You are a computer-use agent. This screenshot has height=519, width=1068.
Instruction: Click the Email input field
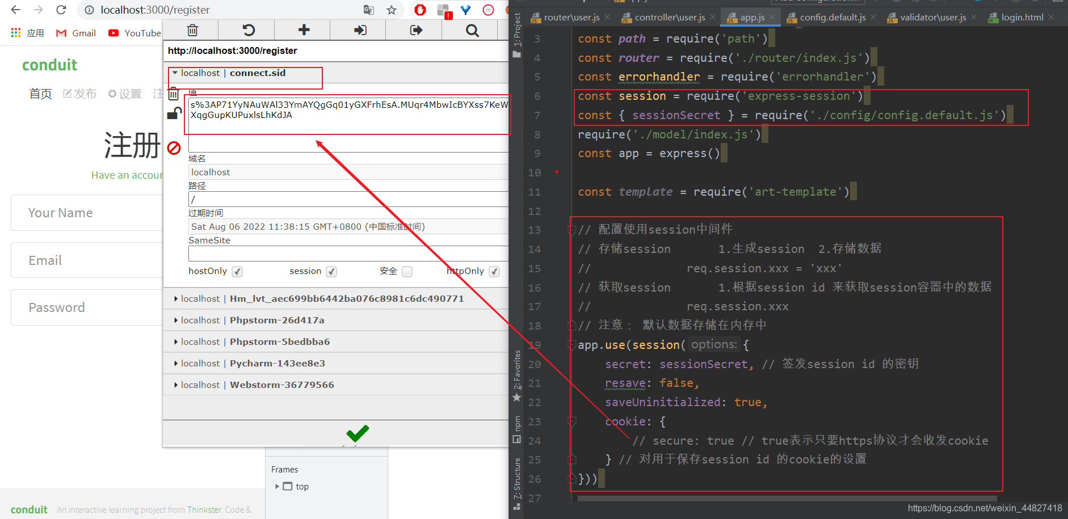tap(87, 260)
